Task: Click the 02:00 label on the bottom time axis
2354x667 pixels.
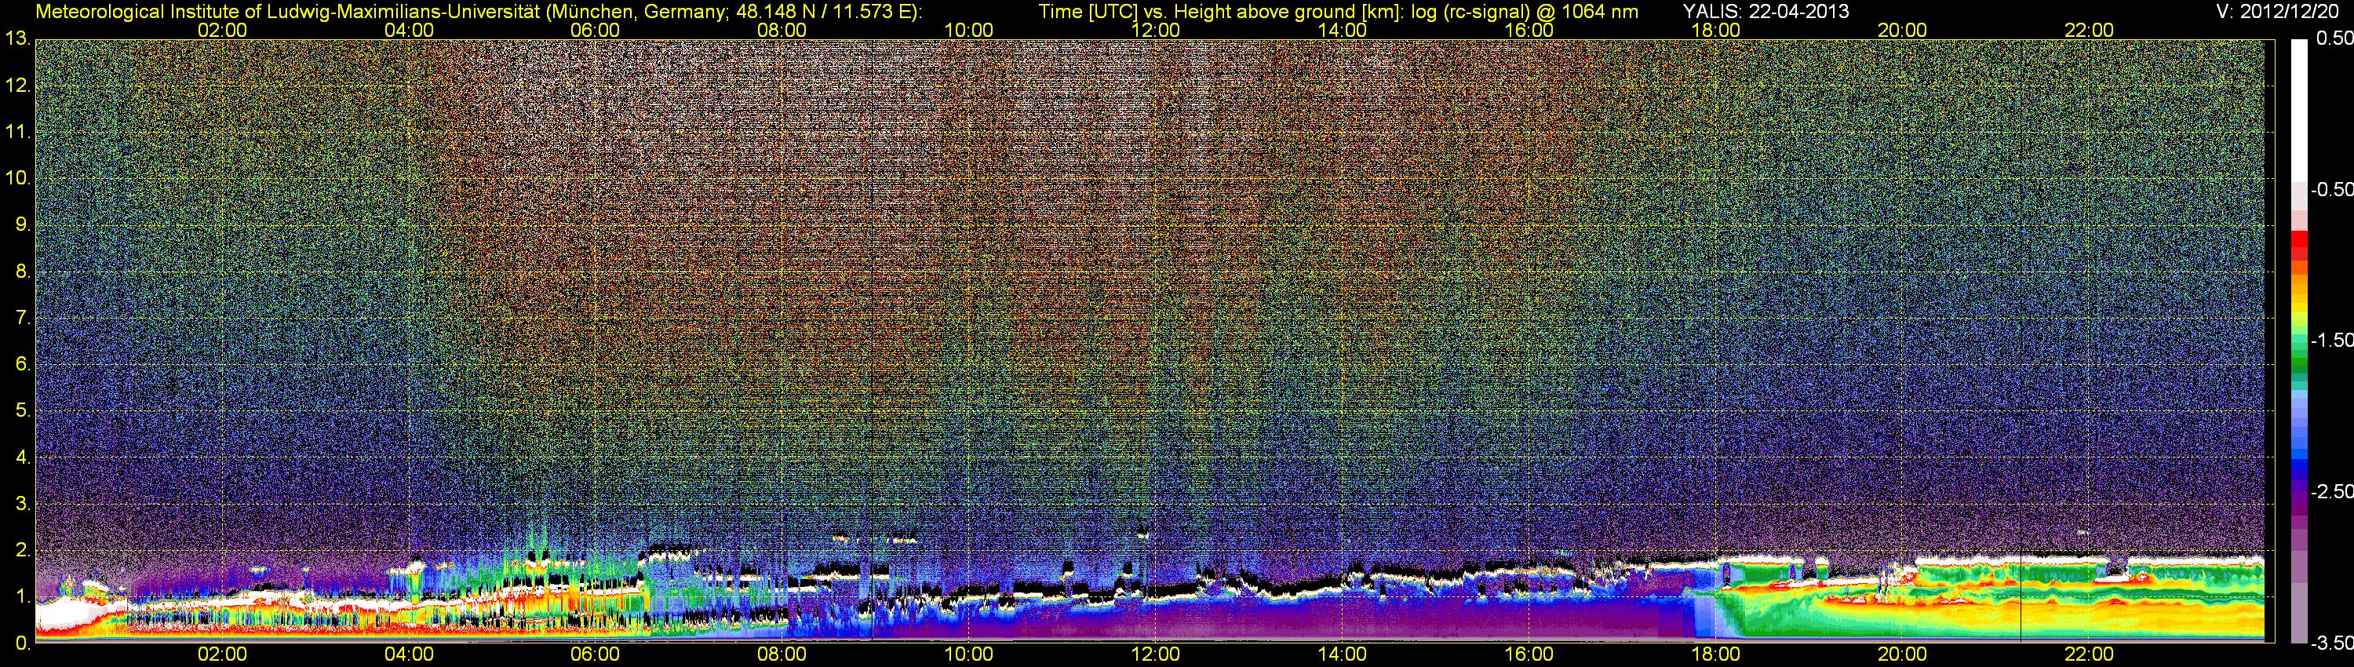Action: click(222, 654)
